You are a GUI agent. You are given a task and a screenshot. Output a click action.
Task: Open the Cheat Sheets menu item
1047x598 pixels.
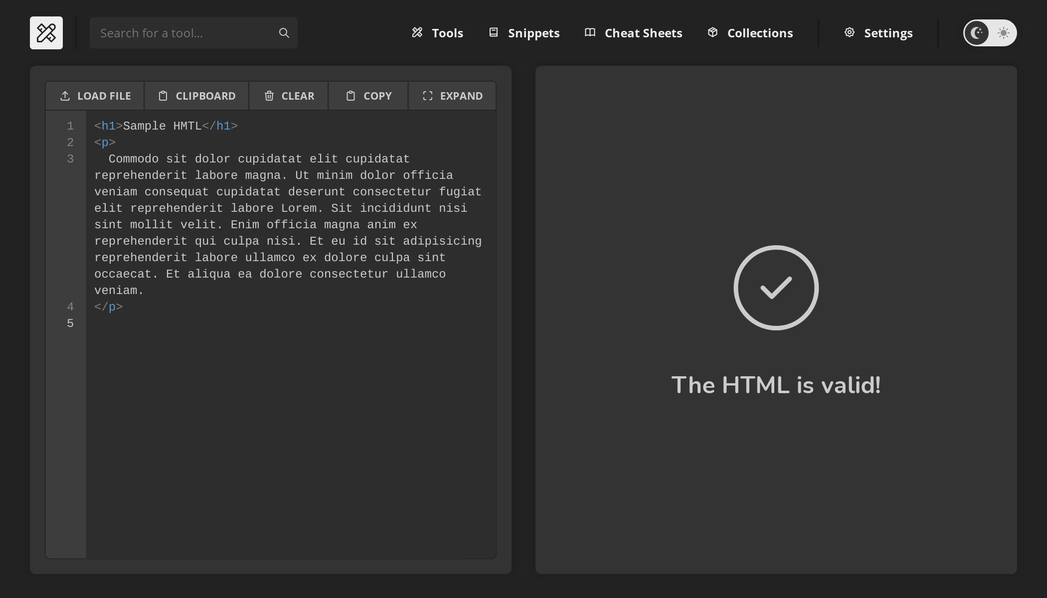[634, 33]
